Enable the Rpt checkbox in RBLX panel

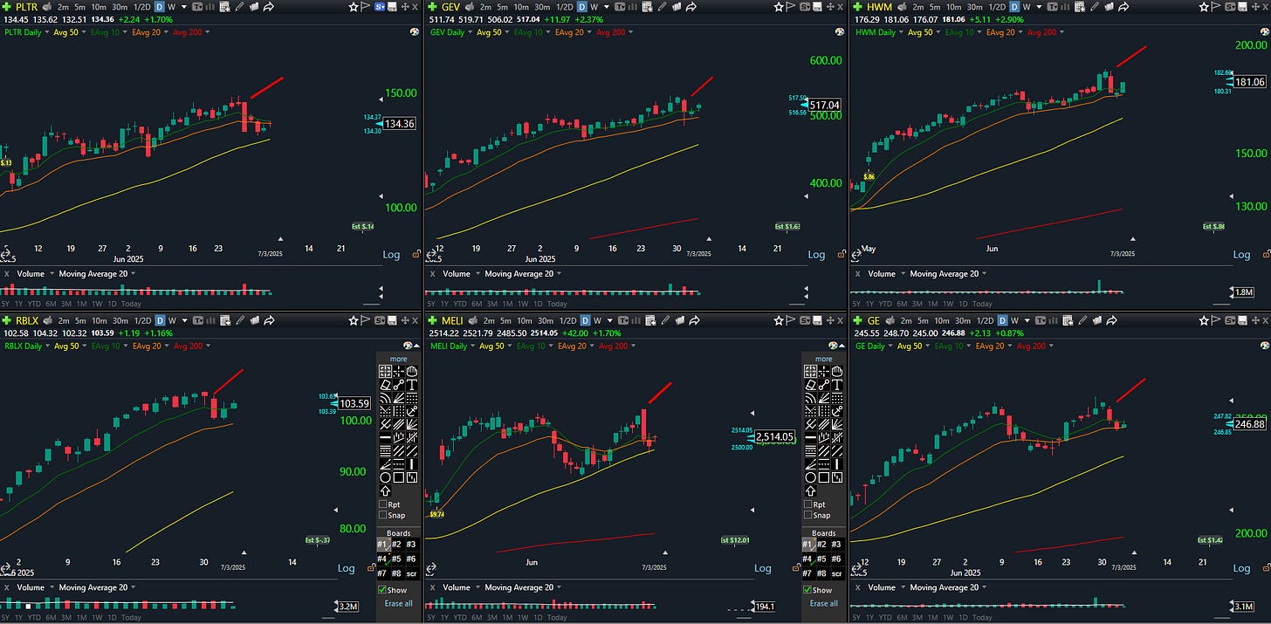coord(382,504)
